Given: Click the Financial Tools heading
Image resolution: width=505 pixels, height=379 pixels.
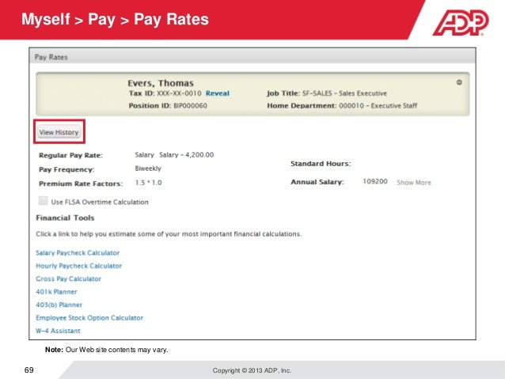Looking at the screenshot, I should 65,218.
